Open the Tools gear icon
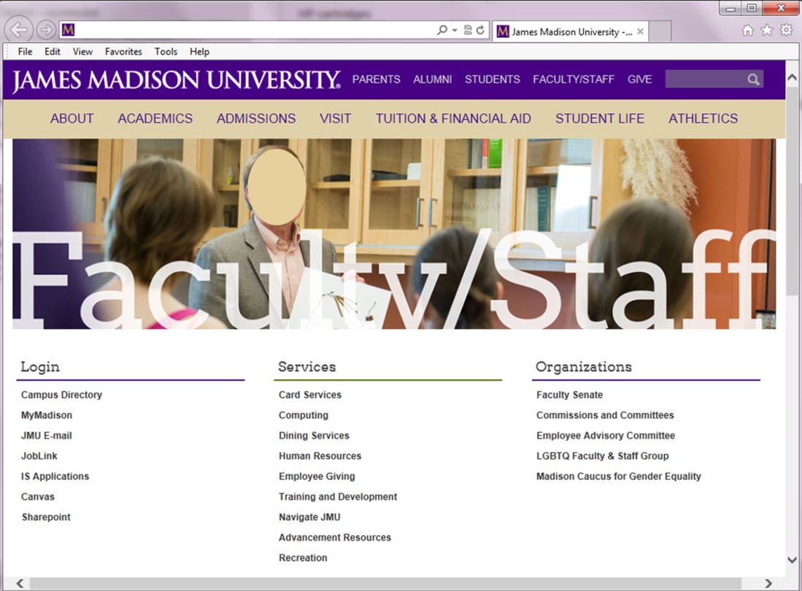Screen dimensions: 802x591 click(786, 31)
